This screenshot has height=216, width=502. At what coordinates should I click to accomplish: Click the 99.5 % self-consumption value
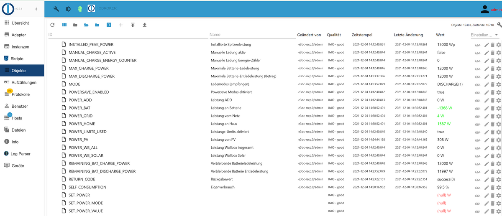click(x=443, y=188)
